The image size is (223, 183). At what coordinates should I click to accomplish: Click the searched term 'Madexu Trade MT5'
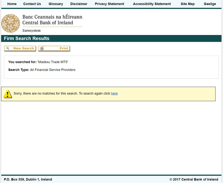click(53, 62)
